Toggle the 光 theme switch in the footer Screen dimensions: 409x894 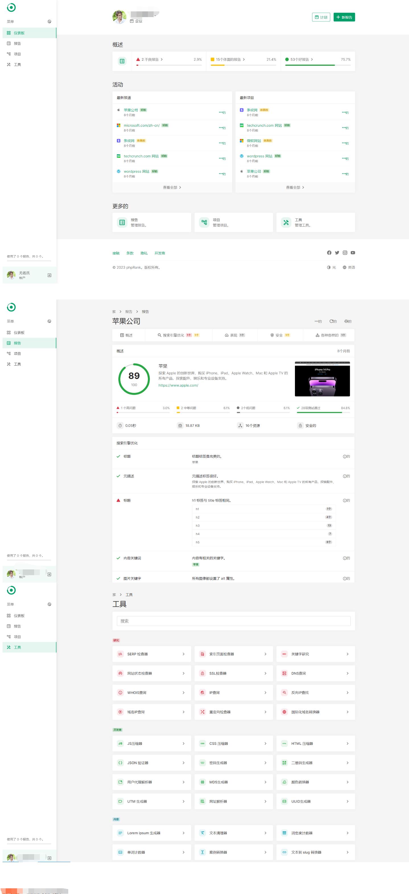(x=331, y=268)
